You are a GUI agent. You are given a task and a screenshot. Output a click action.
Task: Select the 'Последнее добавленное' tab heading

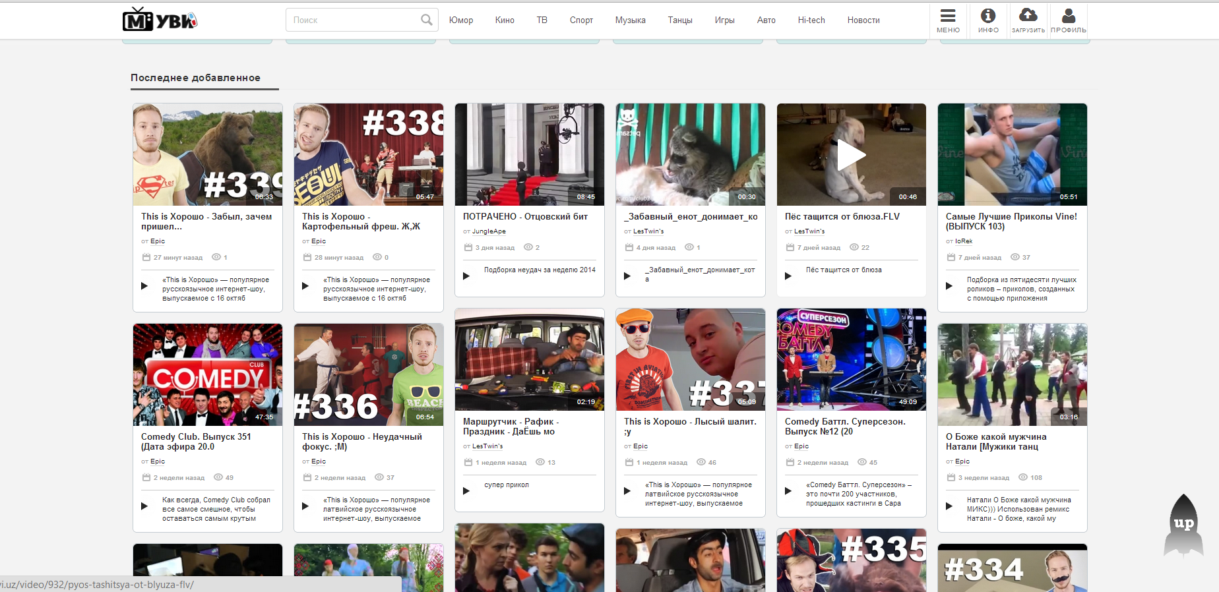point(196,78)
